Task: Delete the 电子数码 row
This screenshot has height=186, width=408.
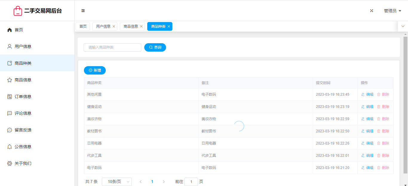Action: coord(383,168)
